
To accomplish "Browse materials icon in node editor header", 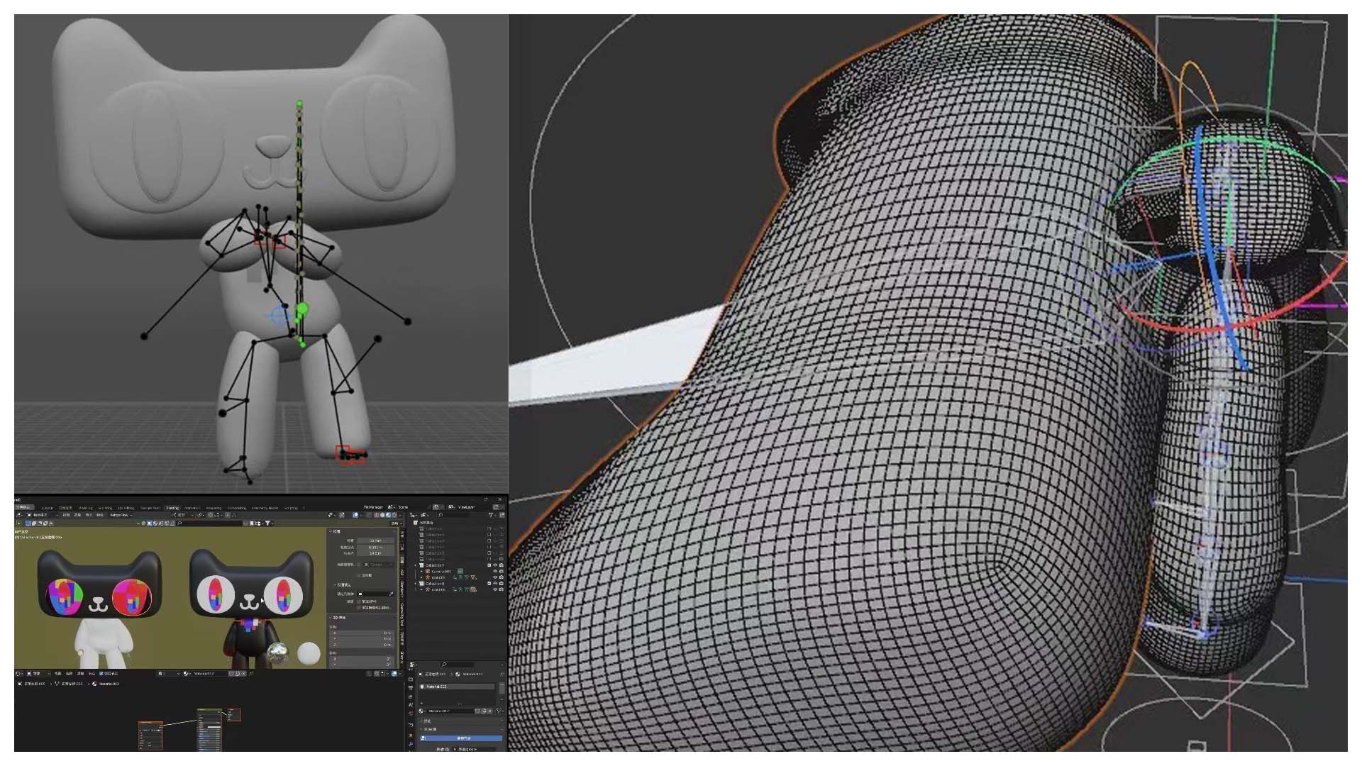I will pos(187,673).
